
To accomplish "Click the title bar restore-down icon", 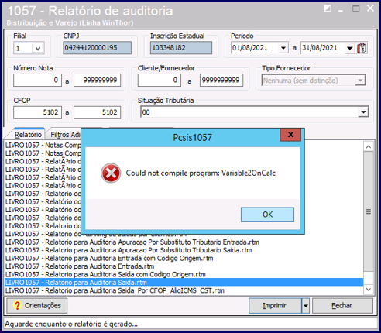I will click(x=328, y=9).
